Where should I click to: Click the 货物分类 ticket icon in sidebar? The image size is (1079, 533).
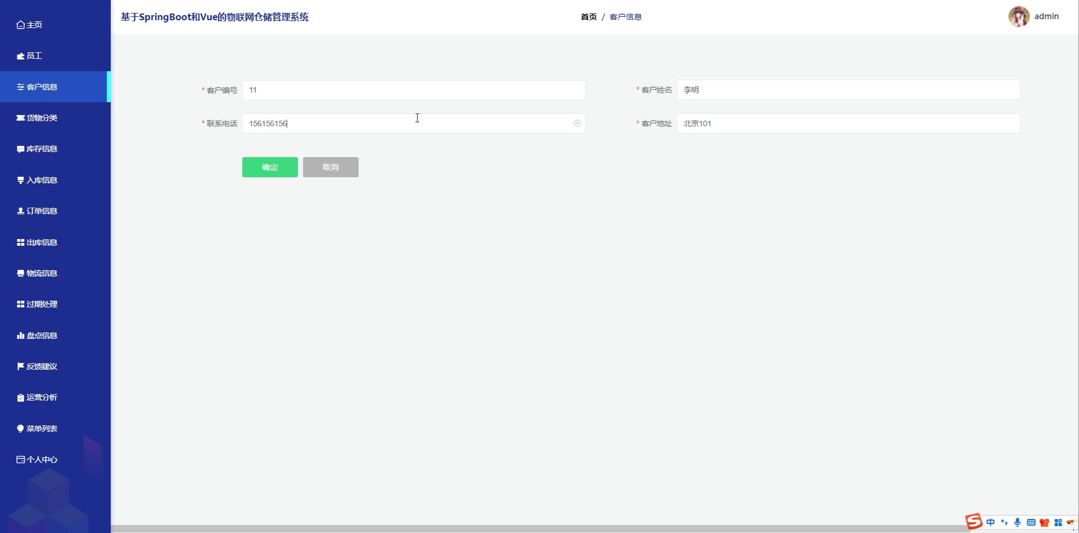coord(21,118)
